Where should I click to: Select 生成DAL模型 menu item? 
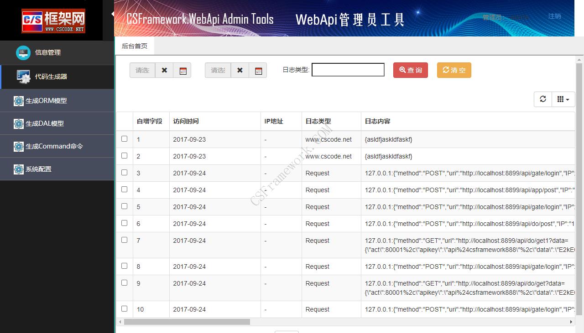(45, 123)
